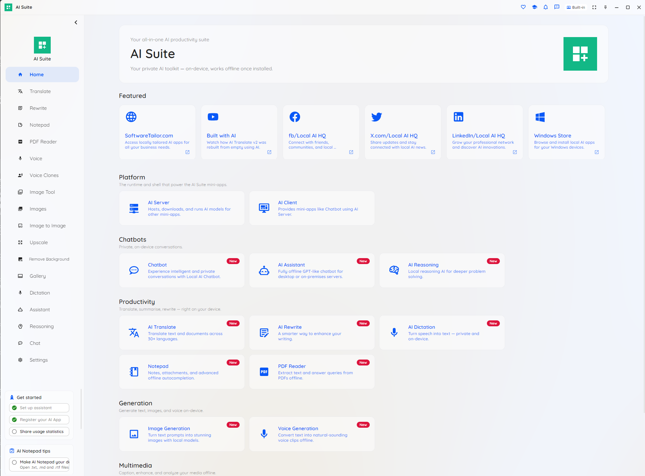Click the Chat bubble sidebar icon
Image resolution: width=645 pixels, height=476 pixels.
tap(20, 343)
